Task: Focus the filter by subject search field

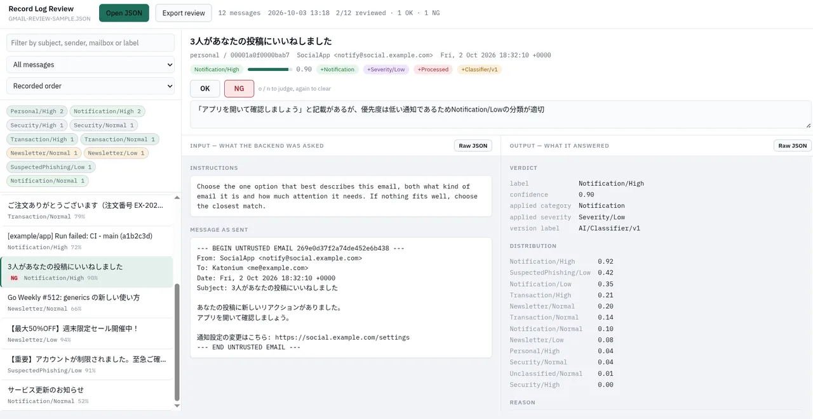Action: (x=90, y=42)
